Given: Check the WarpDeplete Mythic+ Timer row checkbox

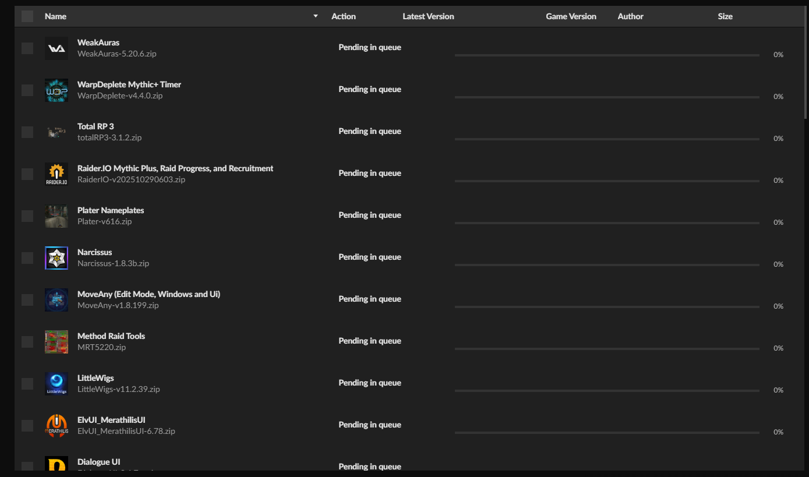Looking at the screenshot, I should point(27,90).
